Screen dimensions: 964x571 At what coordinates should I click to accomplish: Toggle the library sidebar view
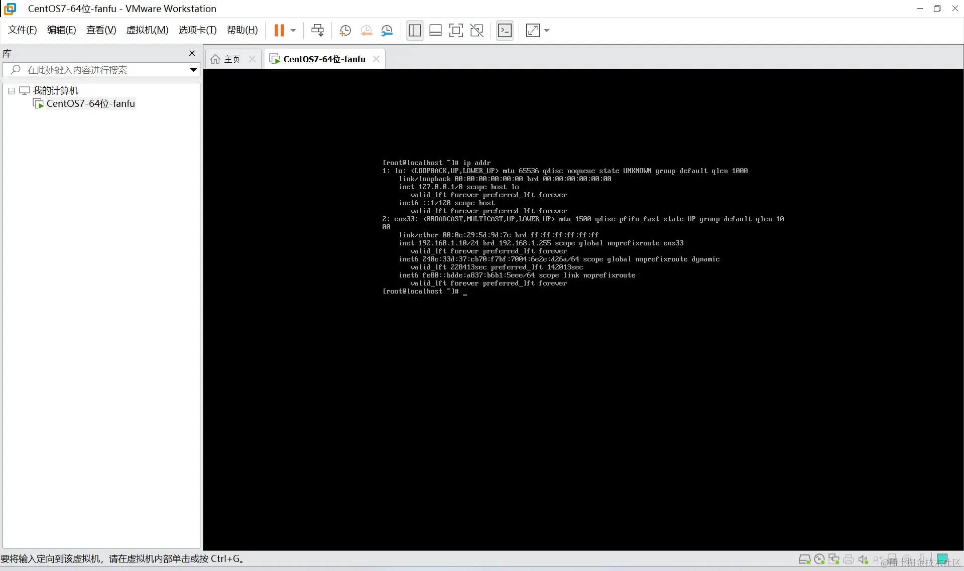point(415,31)
